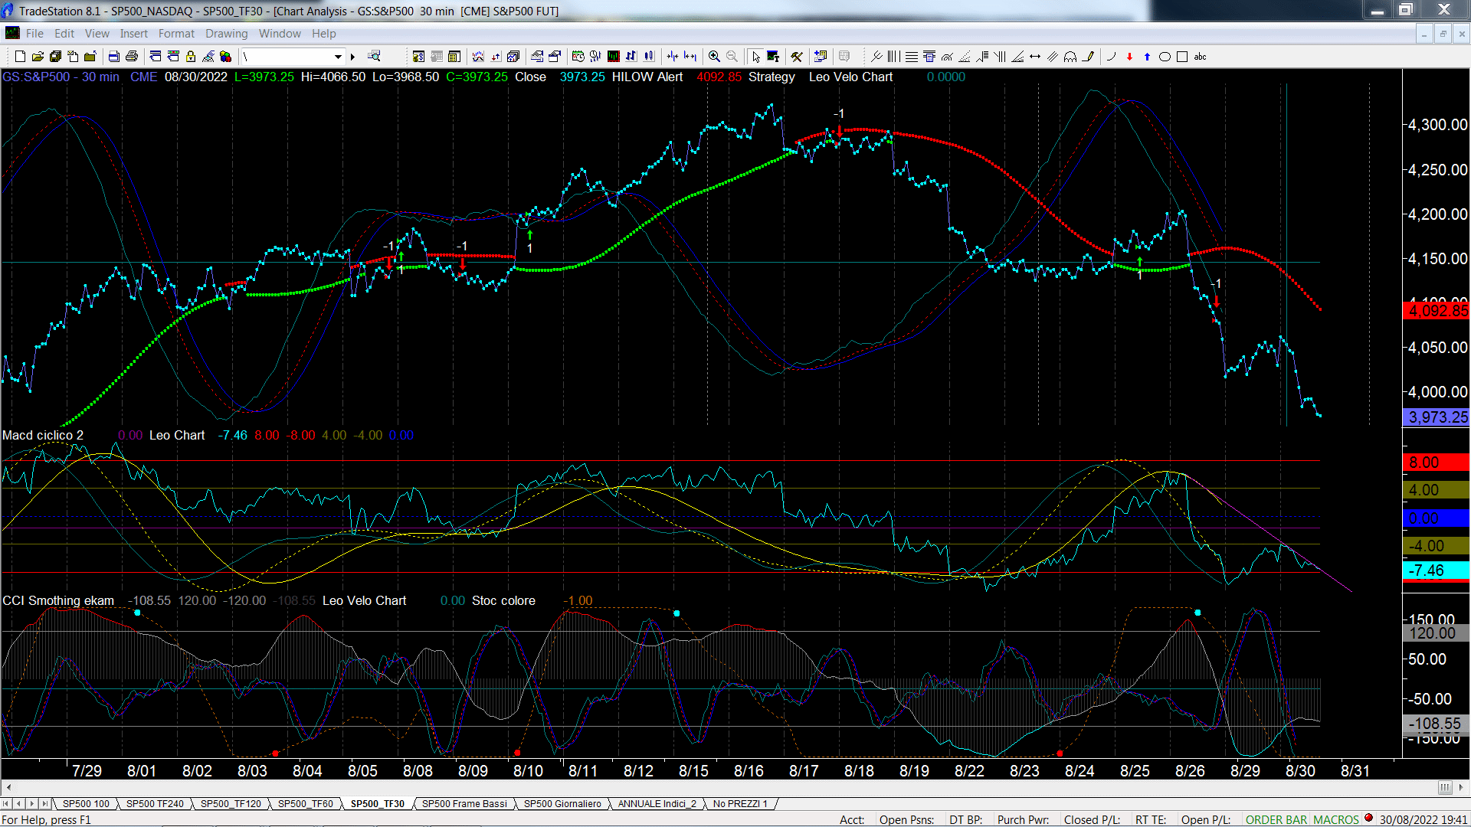Select the yellow pencil drawing tool
This screenshot has width=1471, height=827.
1088,57
